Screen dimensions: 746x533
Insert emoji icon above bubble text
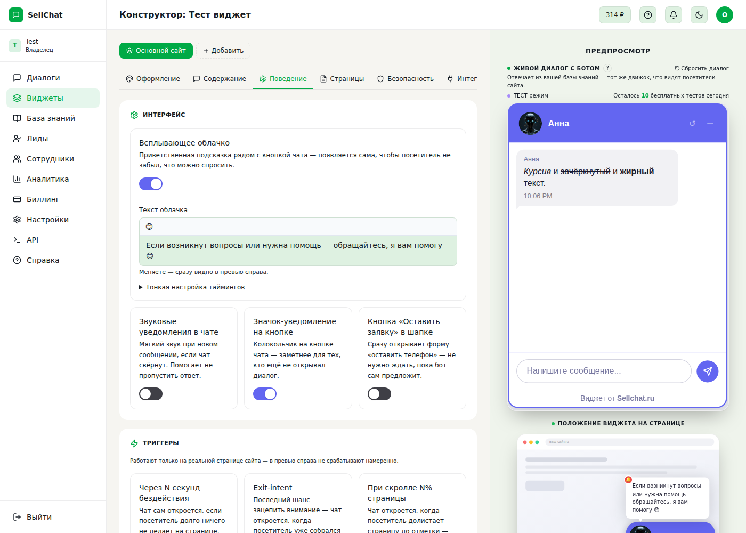click(x=150, y=227)
